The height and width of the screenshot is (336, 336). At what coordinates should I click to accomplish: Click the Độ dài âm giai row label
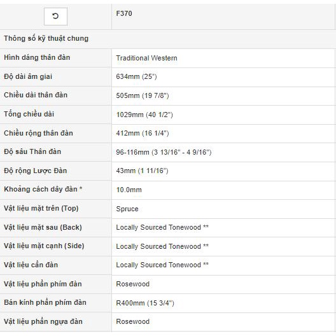28,76
